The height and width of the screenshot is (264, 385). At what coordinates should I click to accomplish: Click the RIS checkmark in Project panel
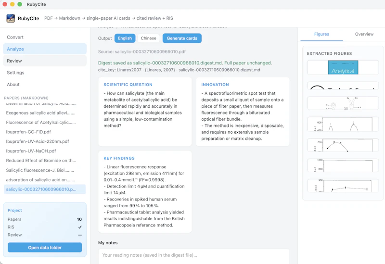pyautogui.click(x=80, y=227)
